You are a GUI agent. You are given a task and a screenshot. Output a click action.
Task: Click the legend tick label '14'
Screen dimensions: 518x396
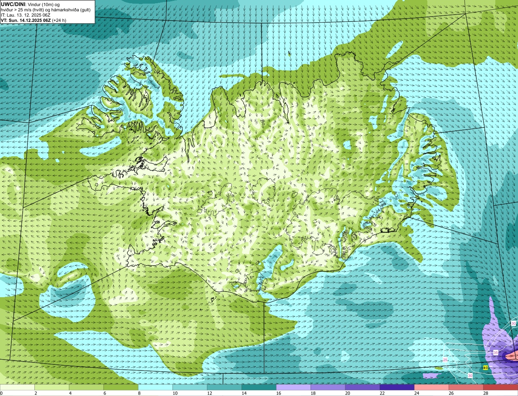(244, 393)
